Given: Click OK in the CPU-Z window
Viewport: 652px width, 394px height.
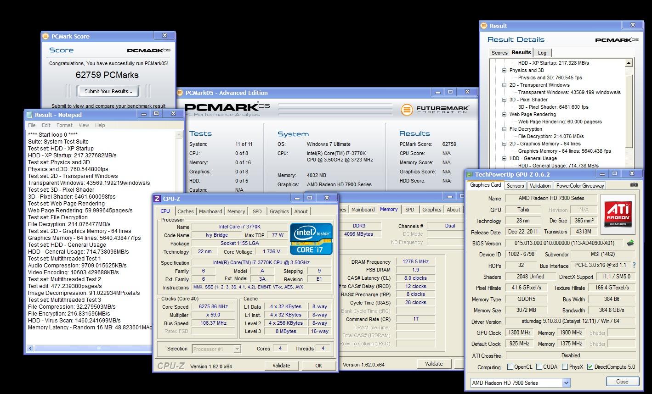Looking at the screenshot, I should pyautogui.click(x=318, y=366).
